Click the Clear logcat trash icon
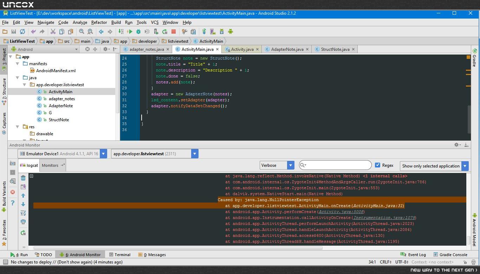480x274 pixels. 23,178
